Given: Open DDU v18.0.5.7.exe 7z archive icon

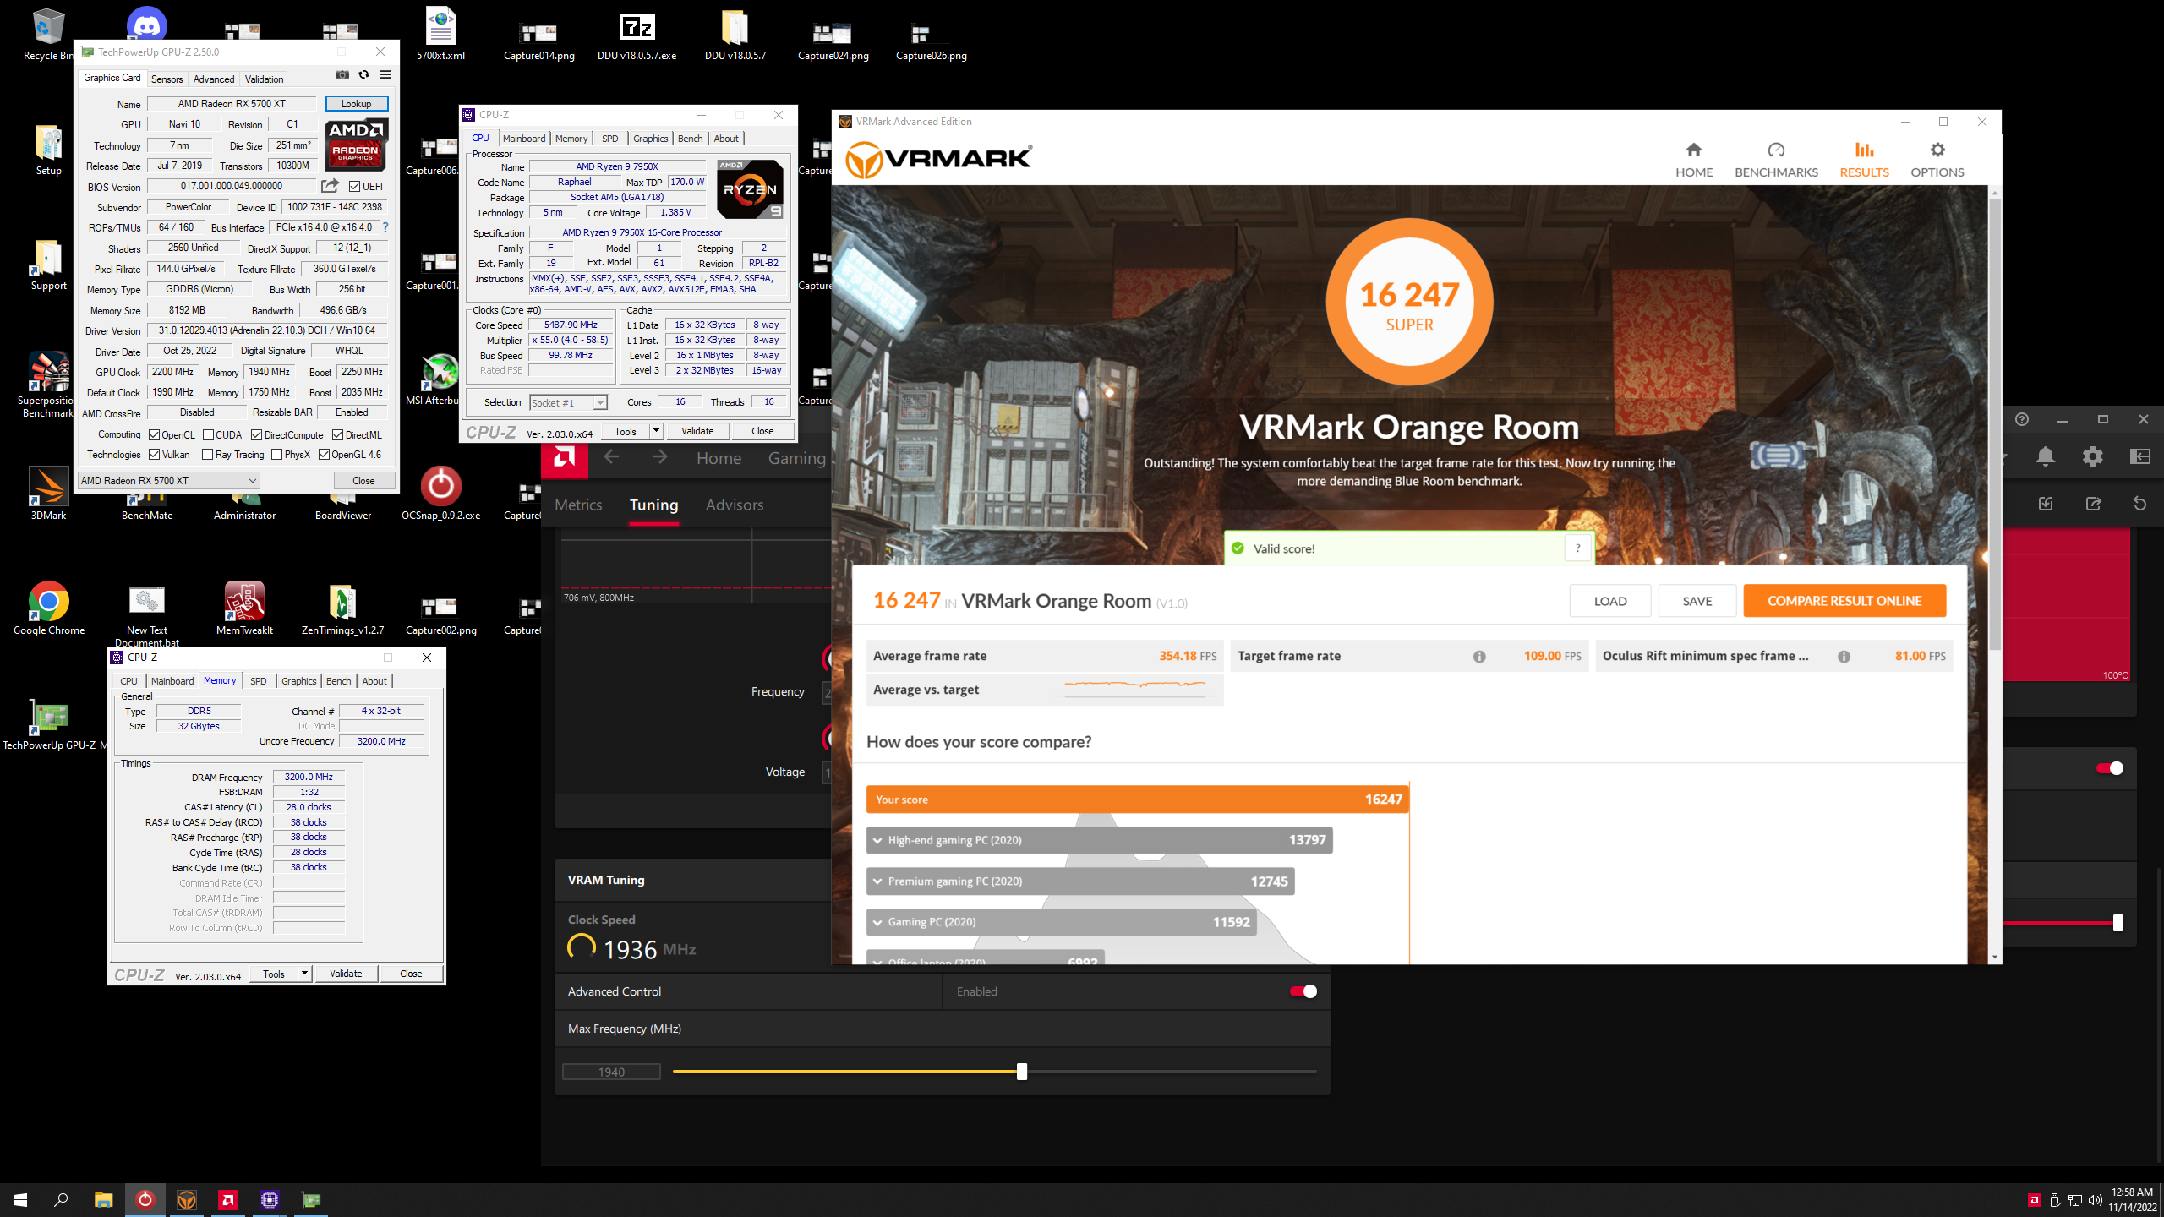Looking at the screenshot, I should pos(637,35).
